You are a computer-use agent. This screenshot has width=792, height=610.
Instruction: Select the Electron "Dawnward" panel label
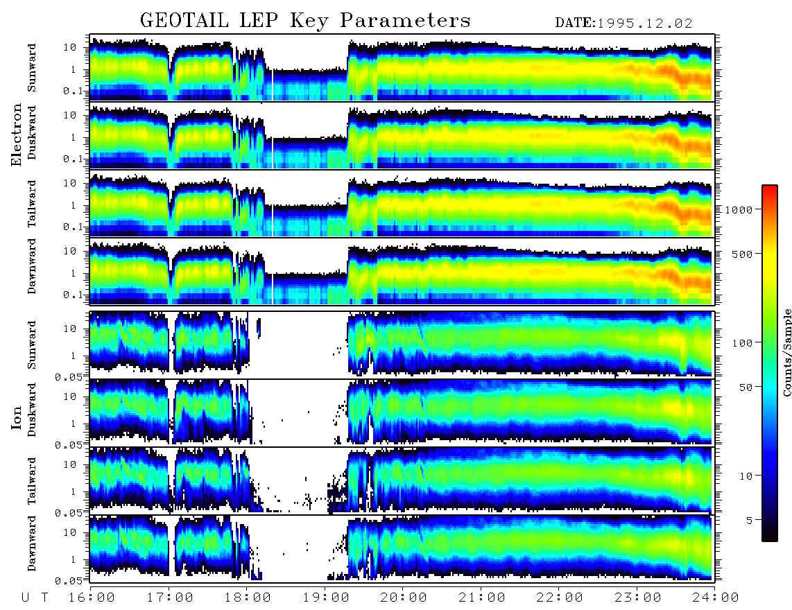[x=32, y=266]
